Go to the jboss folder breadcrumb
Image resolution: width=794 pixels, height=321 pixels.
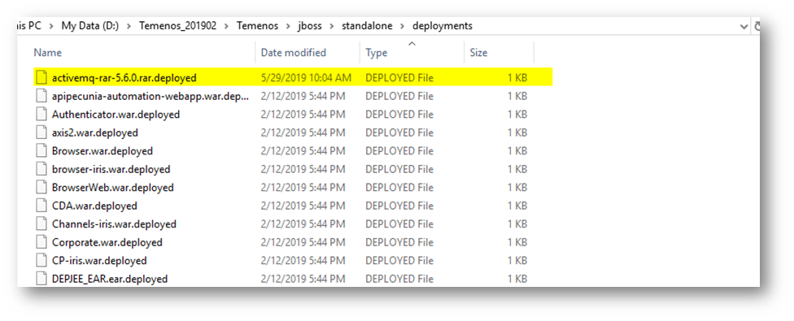coord(310,26)
